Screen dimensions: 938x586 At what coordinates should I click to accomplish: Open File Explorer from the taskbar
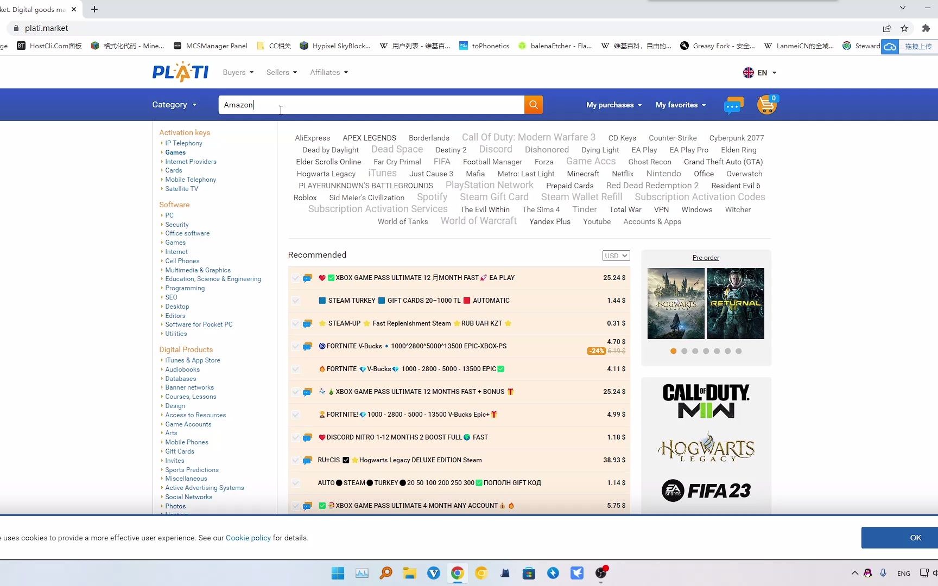click(x=409, y=573)
